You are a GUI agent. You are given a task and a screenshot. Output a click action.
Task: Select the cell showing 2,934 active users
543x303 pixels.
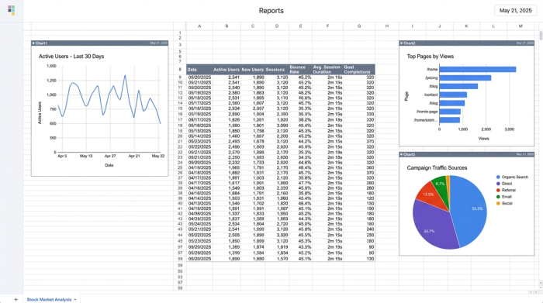coord(227,108)
